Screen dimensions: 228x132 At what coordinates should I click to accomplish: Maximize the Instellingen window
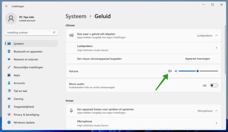tap(213, 5)
